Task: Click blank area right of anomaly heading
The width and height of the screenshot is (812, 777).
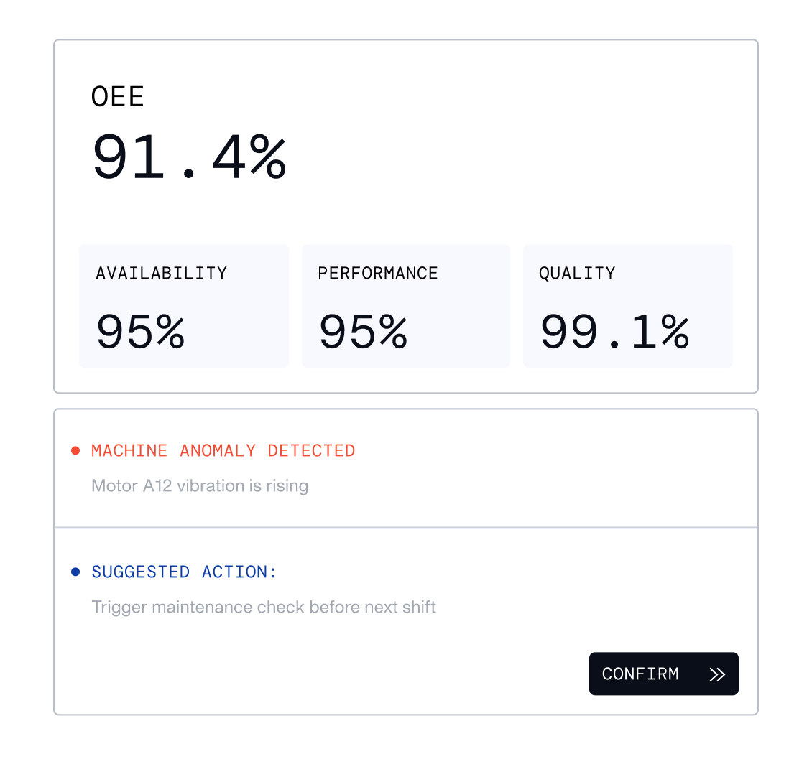Action: (x=546, y=451)
